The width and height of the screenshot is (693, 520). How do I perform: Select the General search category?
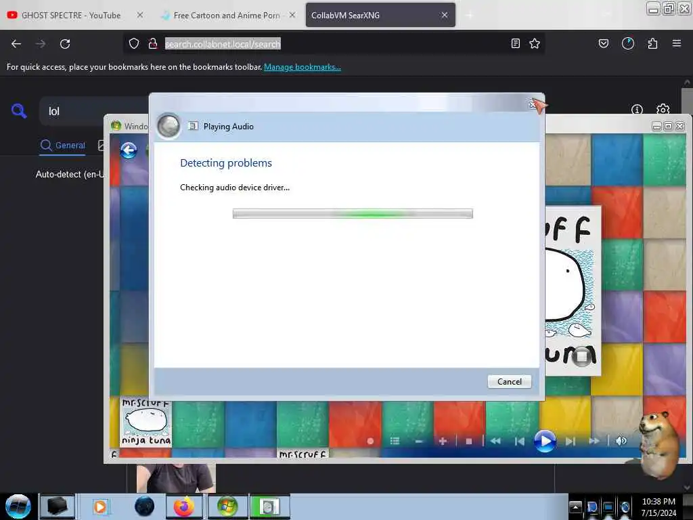63,145
